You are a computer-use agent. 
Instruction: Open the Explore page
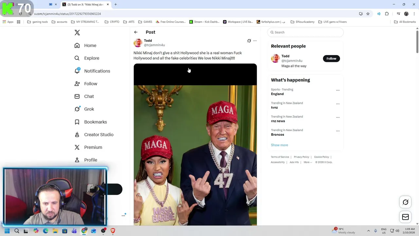click(87, 58)
